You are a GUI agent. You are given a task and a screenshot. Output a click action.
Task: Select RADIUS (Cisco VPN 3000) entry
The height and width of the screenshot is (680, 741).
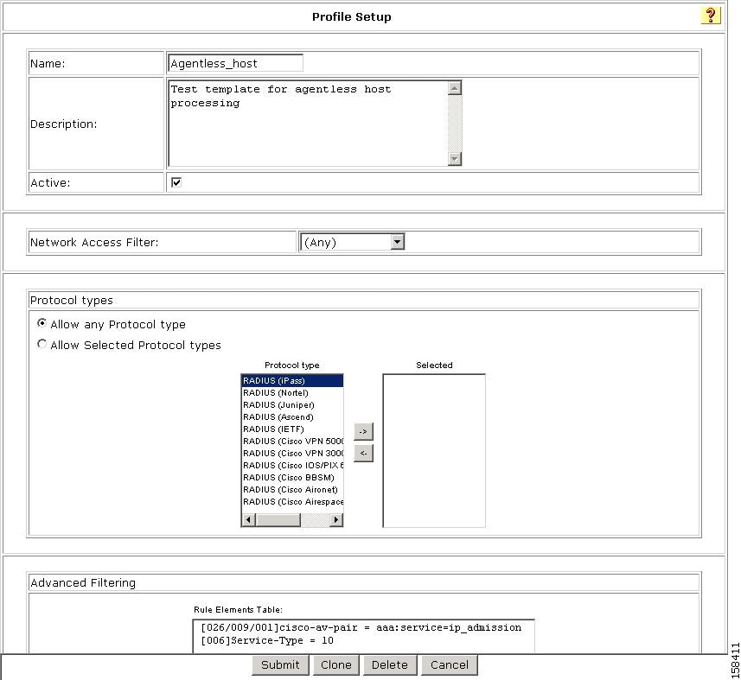tap(292, 454)
